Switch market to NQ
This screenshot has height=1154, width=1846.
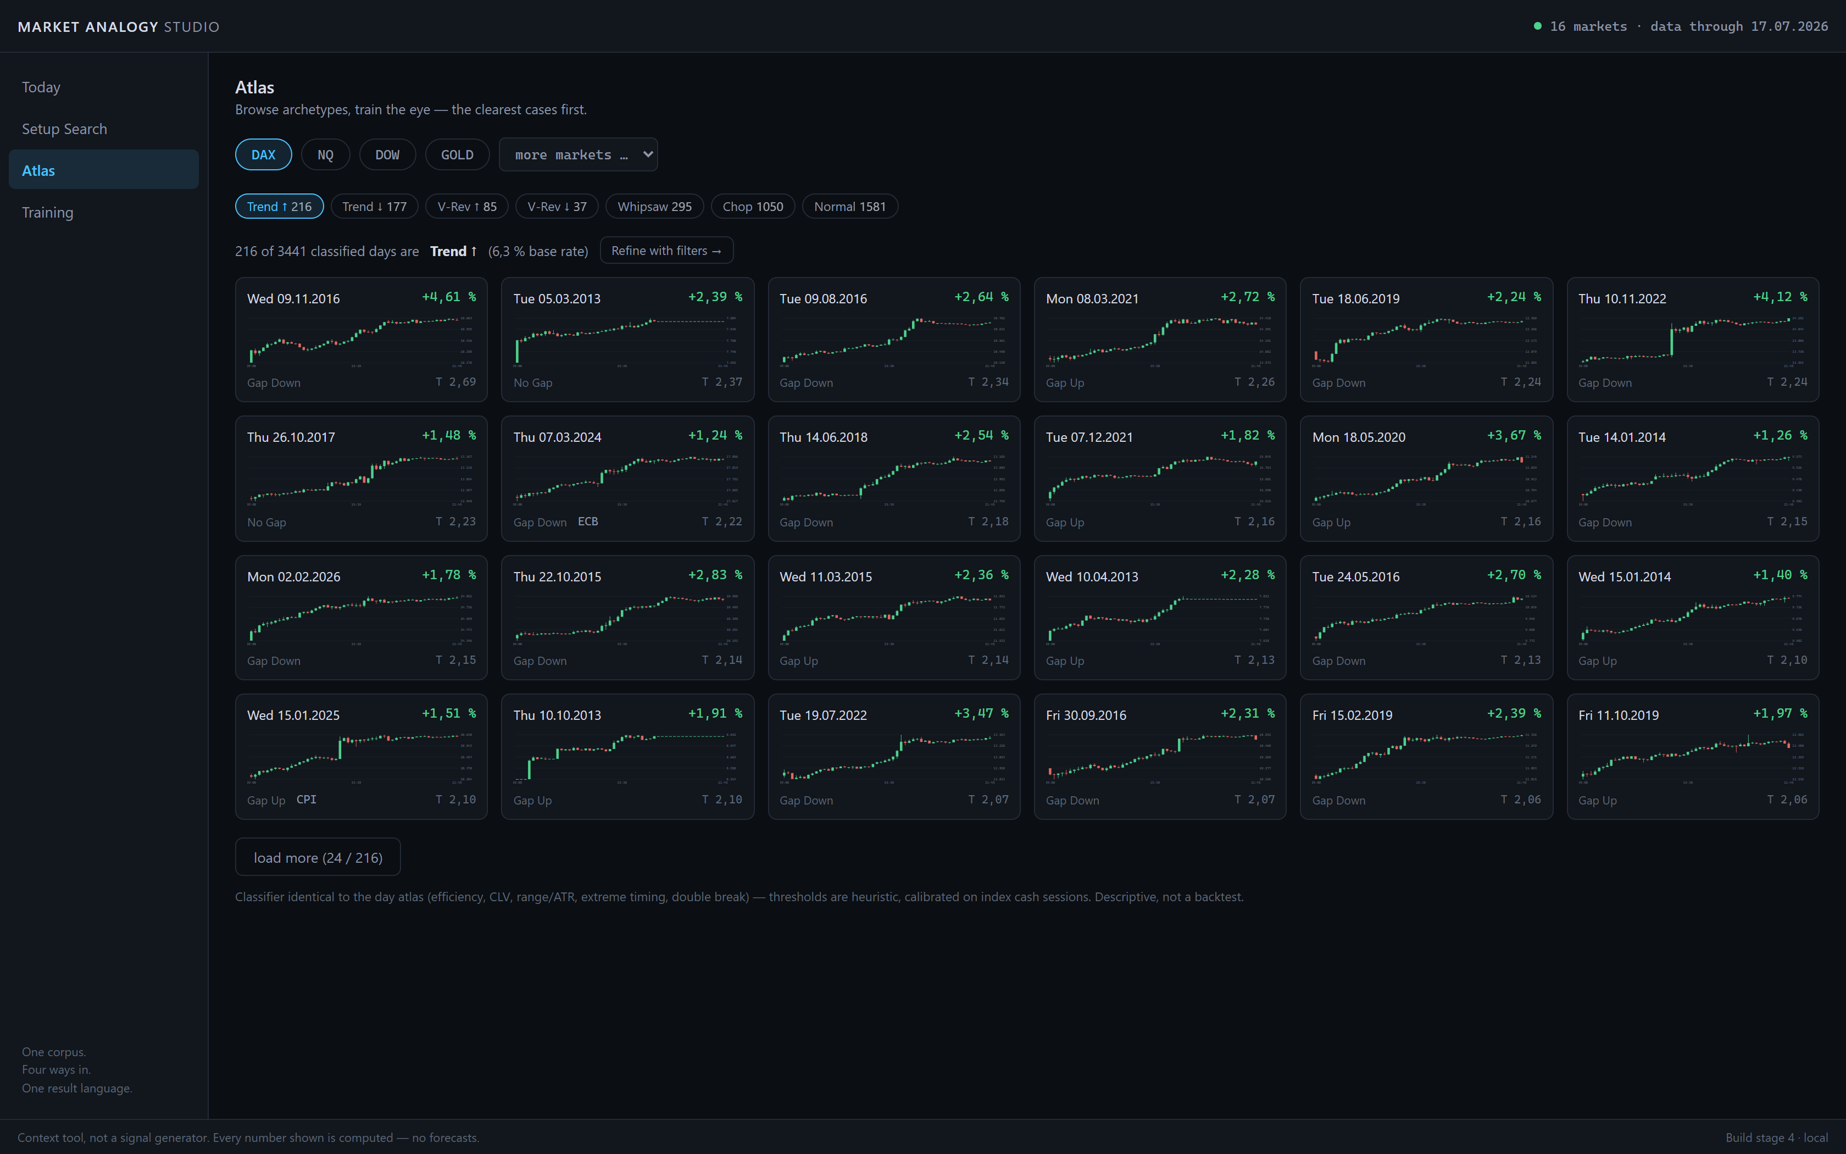point(326,155)
